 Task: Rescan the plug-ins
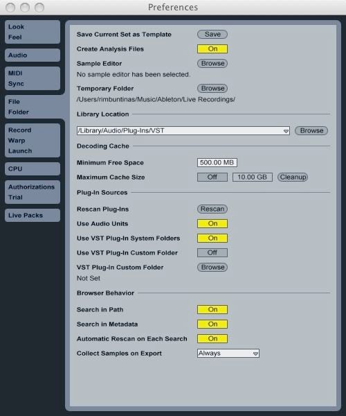coord(212,209)
